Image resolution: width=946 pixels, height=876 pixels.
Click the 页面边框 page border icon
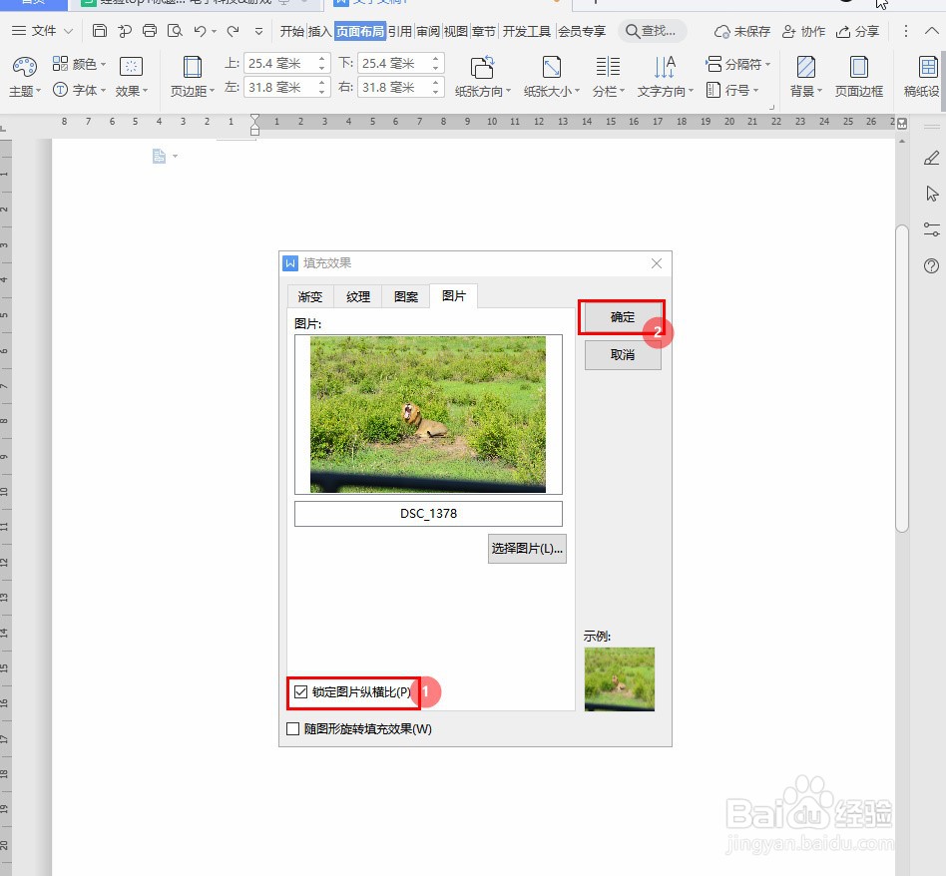(x=858, y=67)
